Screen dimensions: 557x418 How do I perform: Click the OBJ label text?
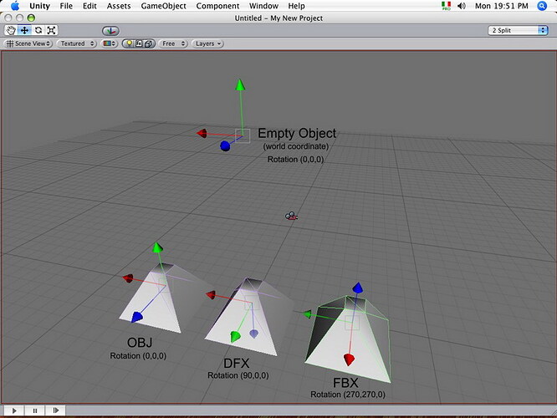(140, 343)
